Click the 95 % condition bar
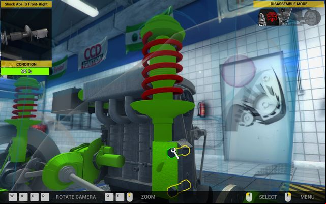The width and height of the screenshot is (326, 204). 25,71
